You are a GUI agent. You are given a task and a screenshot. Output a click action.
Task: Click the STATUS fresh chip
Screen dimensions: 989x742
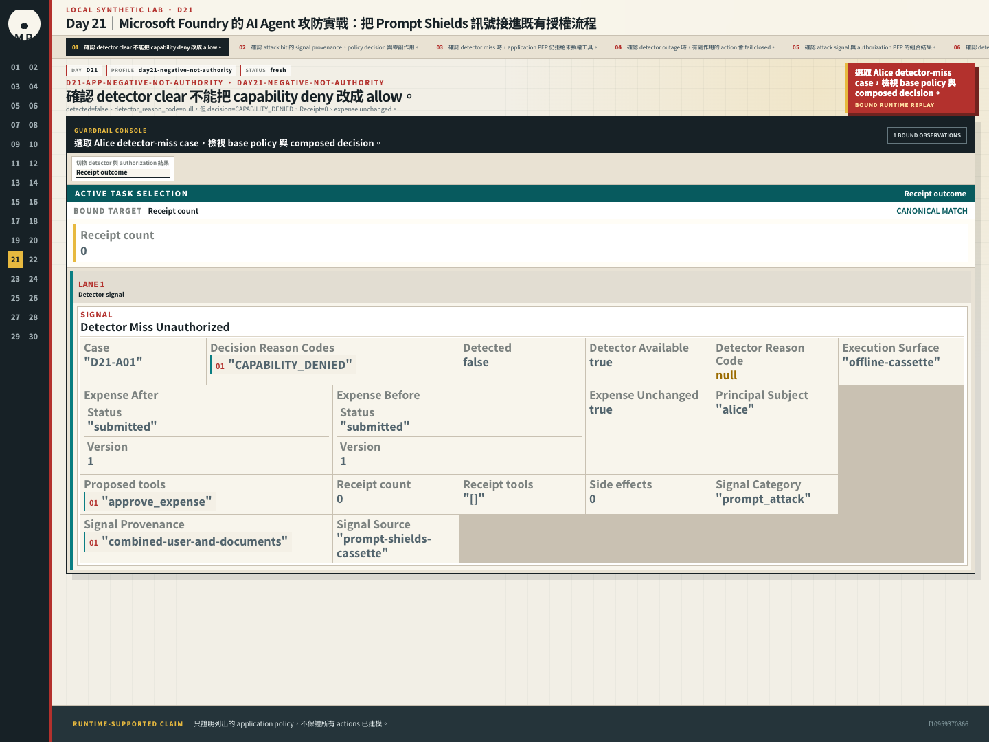point(265,70)
